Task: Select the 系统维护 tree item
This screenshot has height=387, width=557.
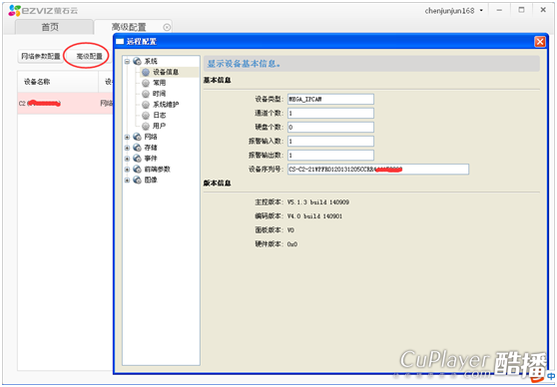Action: click(x=166, y=105)
